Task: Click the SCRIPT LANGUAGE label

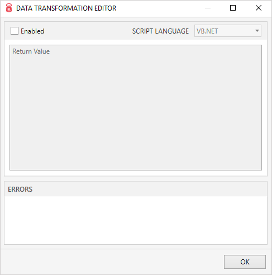Action: pos(160,31)
